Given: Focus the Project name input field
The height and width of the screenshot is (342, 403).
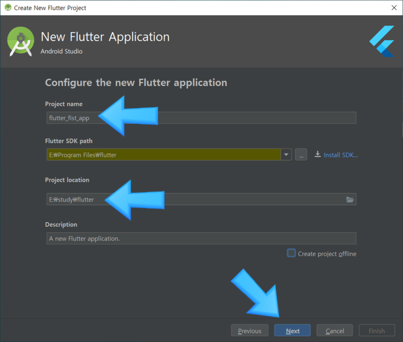Looking at the screenshot, I should click(x=201, y=118).
